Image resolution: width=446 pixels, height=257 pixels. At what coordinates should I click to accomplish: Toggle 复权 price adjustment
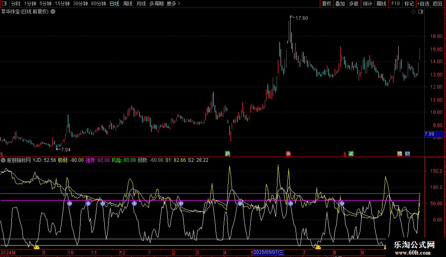[x=326, y=4]
